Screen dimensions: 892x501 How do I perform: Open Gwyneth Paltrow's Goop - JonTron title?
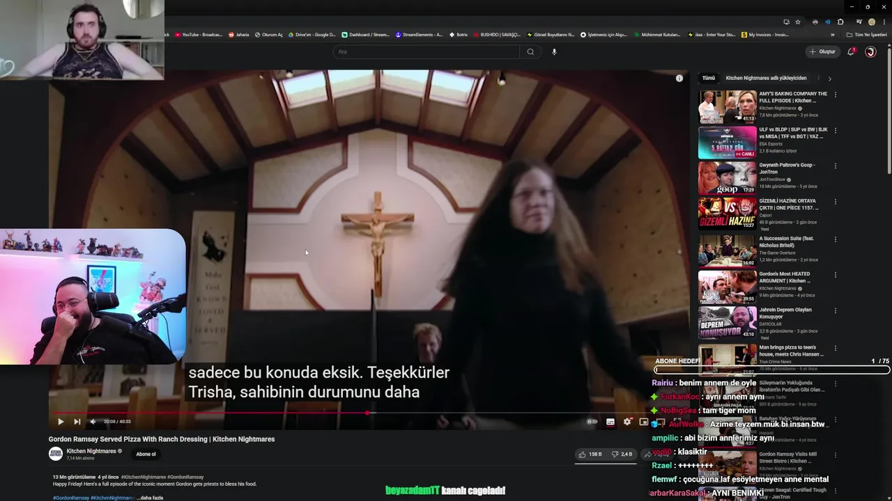787,168
